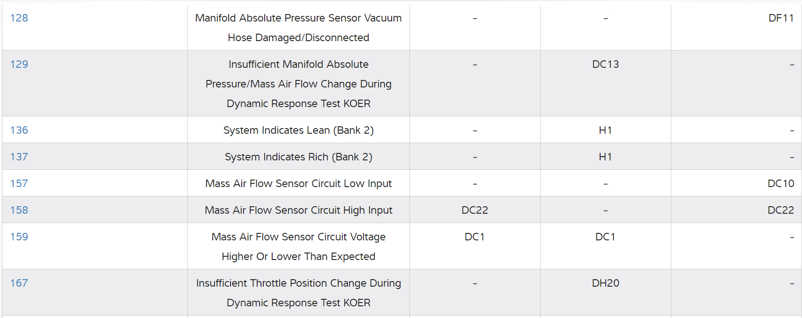Image resolution: width=802 pixels, height=318 pixels.
Task: Select H1 cell in Lean Bank 2 row
Action: (605, 130)
